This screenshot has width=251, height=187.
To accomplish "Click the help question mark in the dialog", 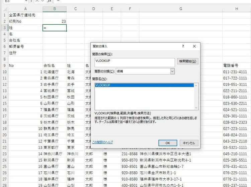I will pos(183,46).
